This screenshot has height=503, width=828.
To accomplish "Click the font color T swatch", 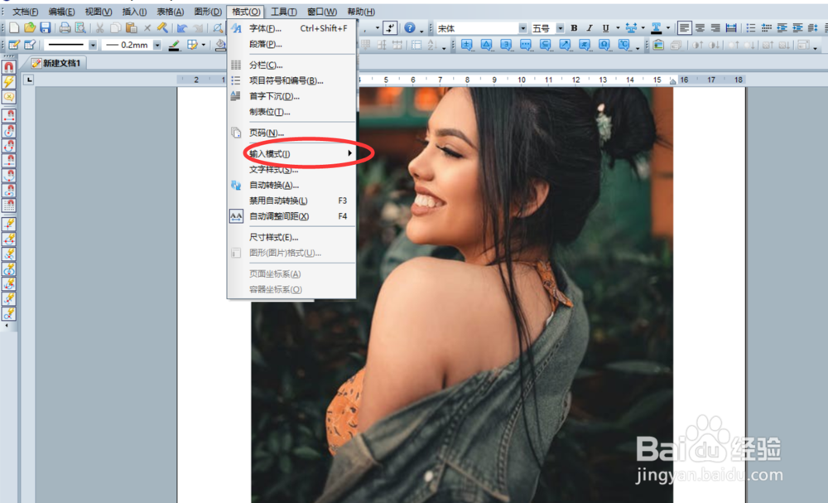I will 657,28.
